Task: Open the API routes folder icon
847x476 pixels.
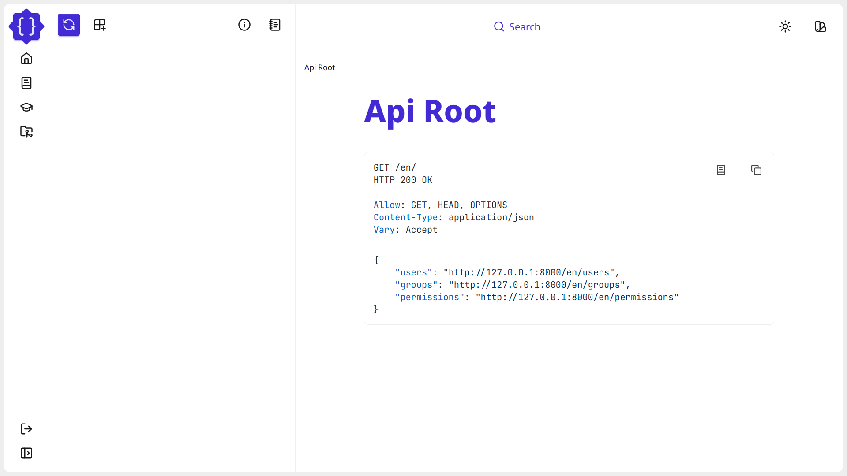Action: [26, 131]
